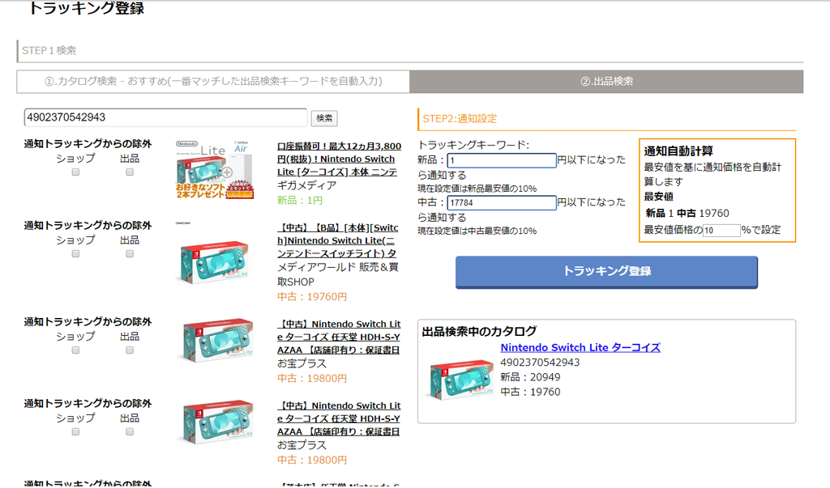Click the catalog Switch Lite thumbnail
830x488 pixels.
pyautogui.click(x=461, y=380)
